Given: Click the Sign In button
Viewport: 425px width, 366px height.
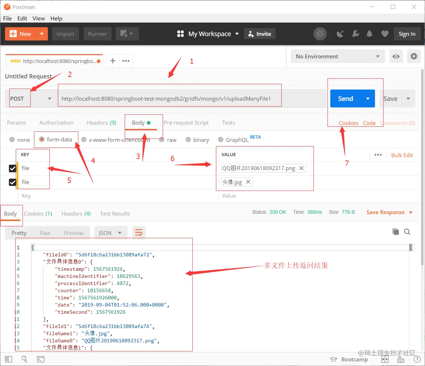Looking at the screenshot, I should tap(407, 34).
